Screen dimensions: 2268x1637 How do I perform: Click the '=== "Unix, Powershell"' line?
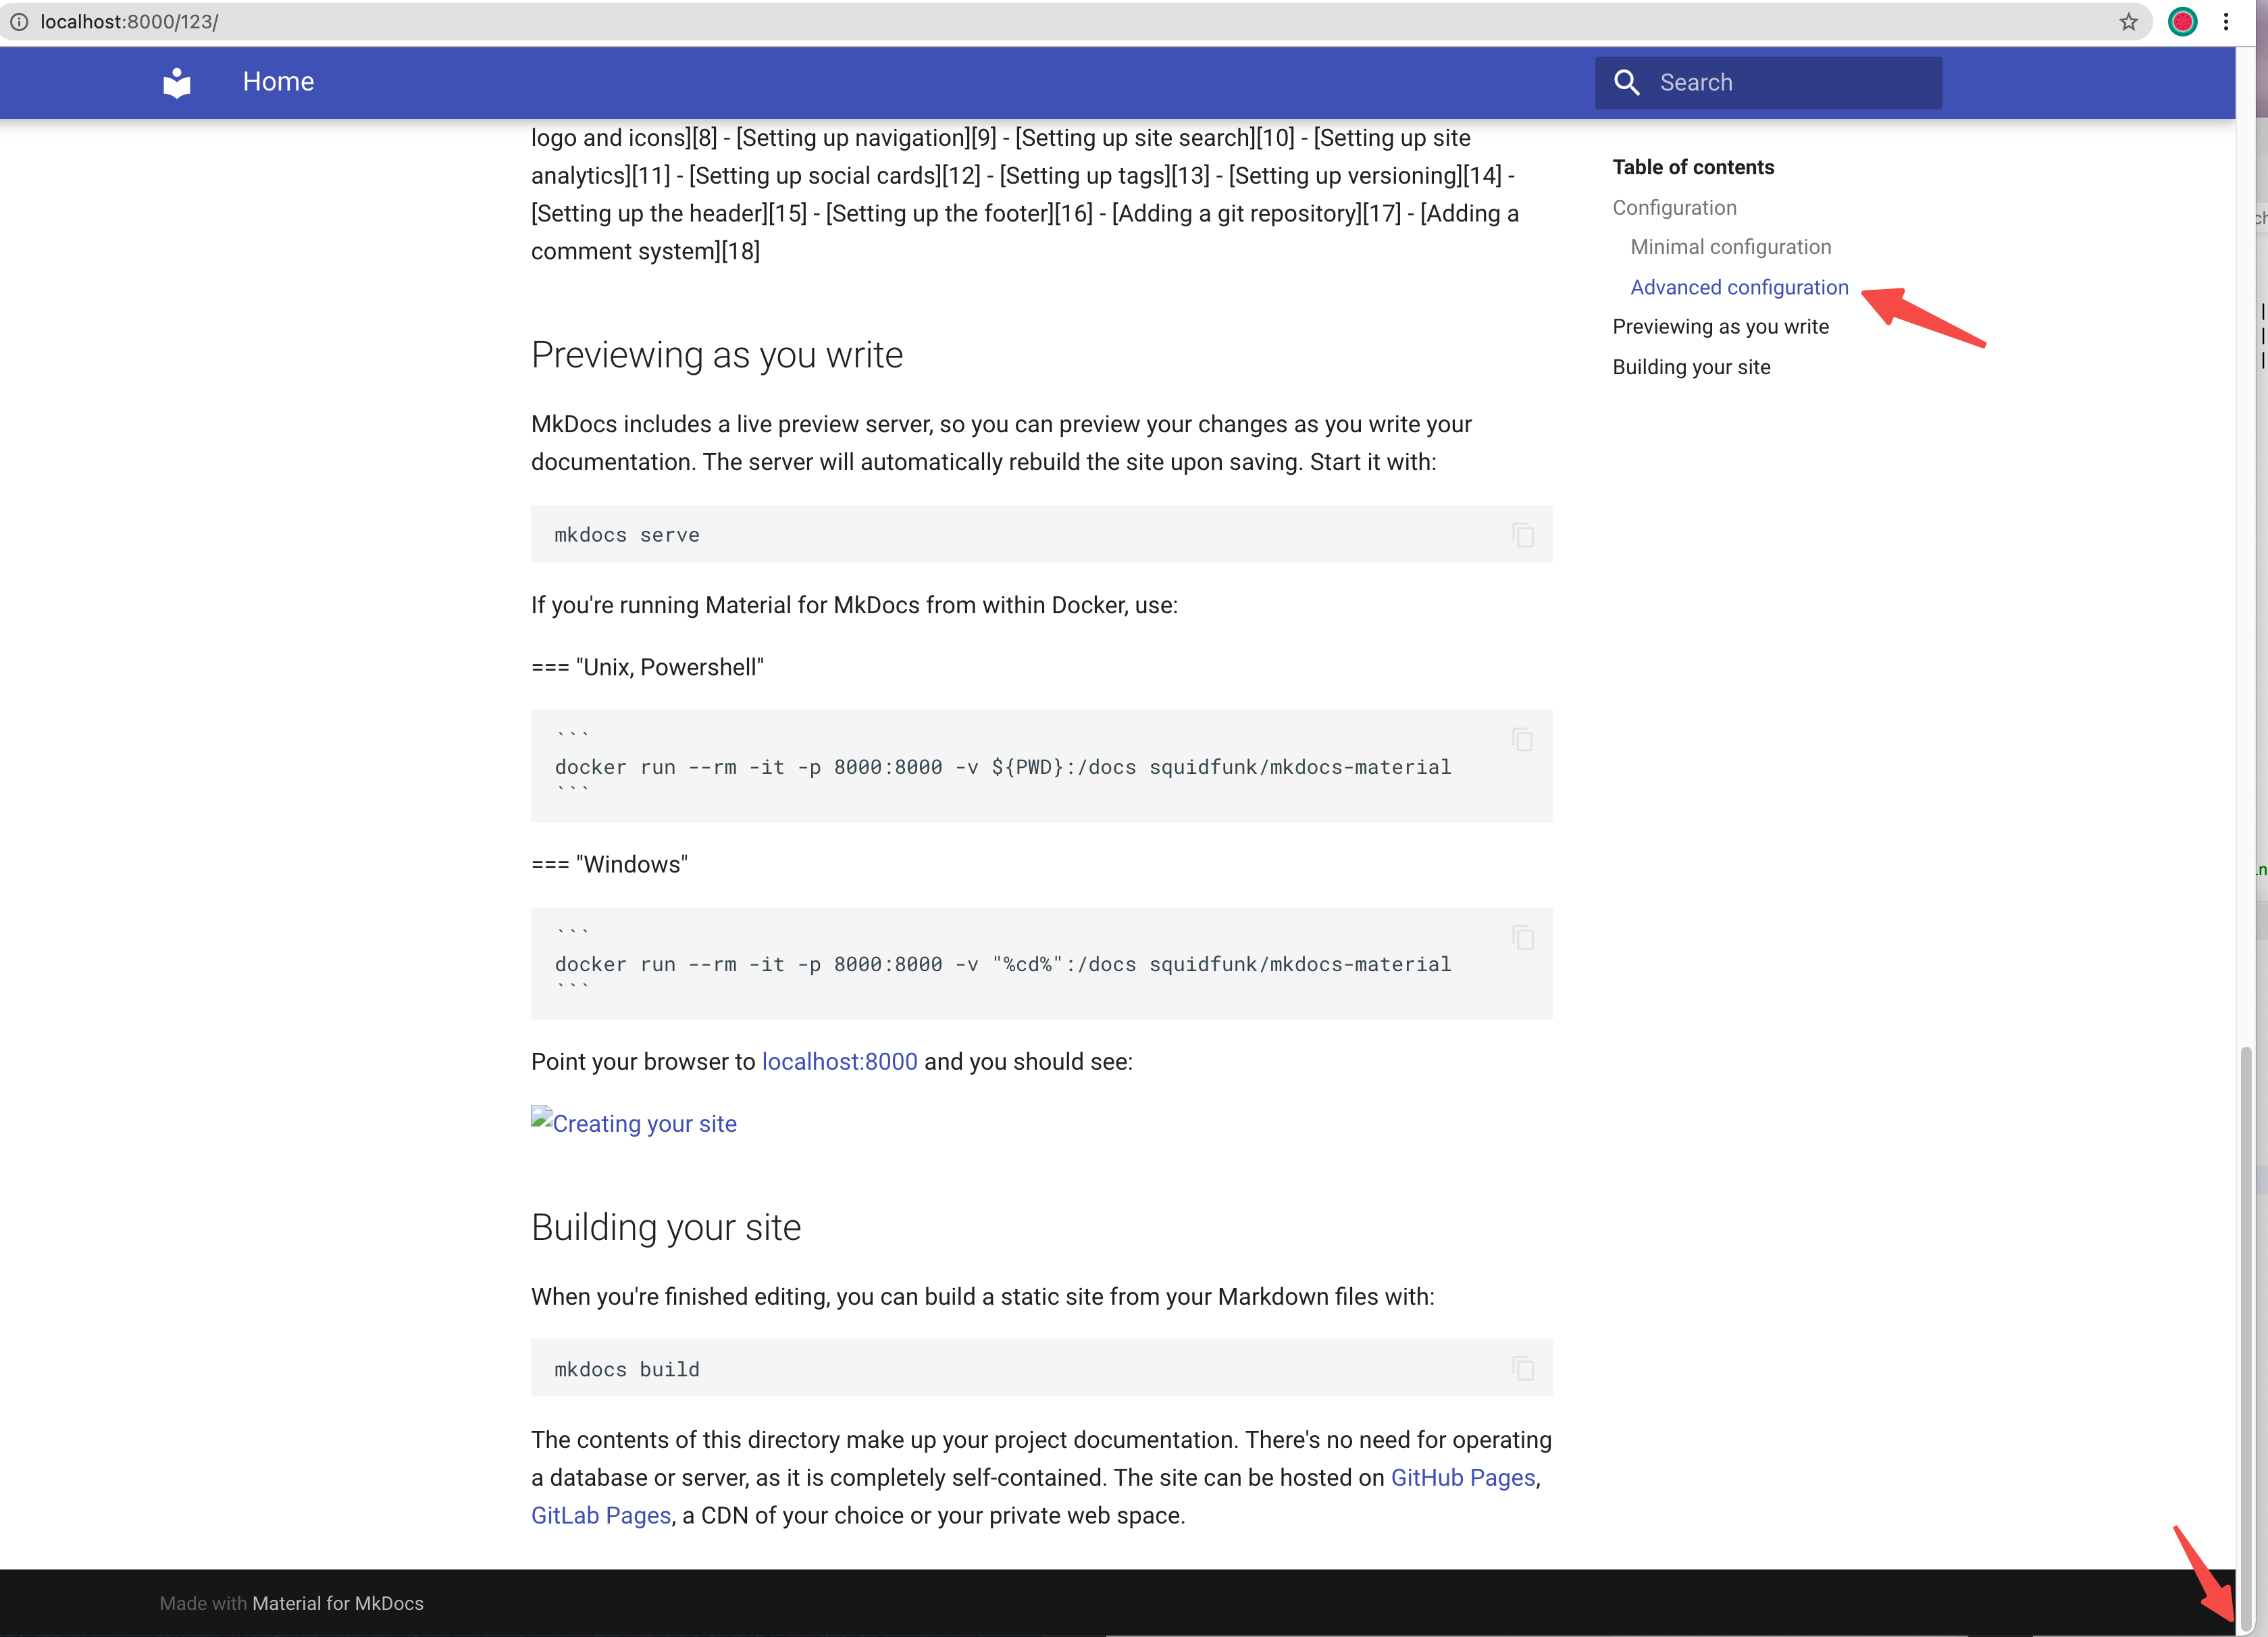(x=647, y=667)
